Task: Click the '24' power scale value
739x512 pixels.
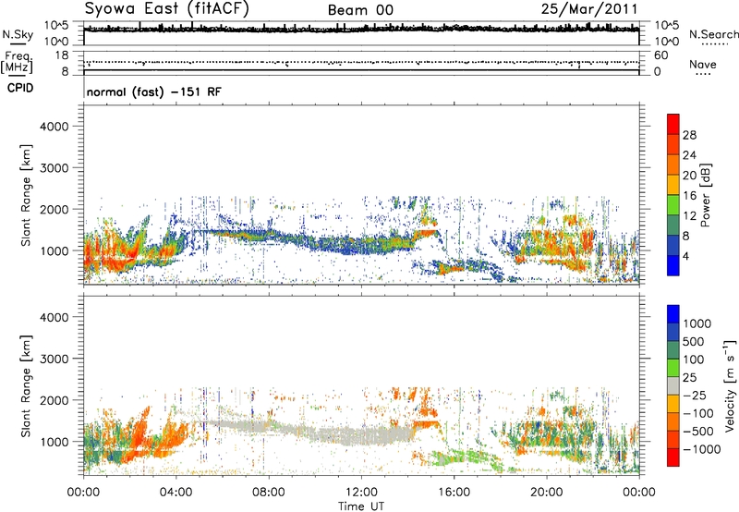Action: (x=689, y=155)
